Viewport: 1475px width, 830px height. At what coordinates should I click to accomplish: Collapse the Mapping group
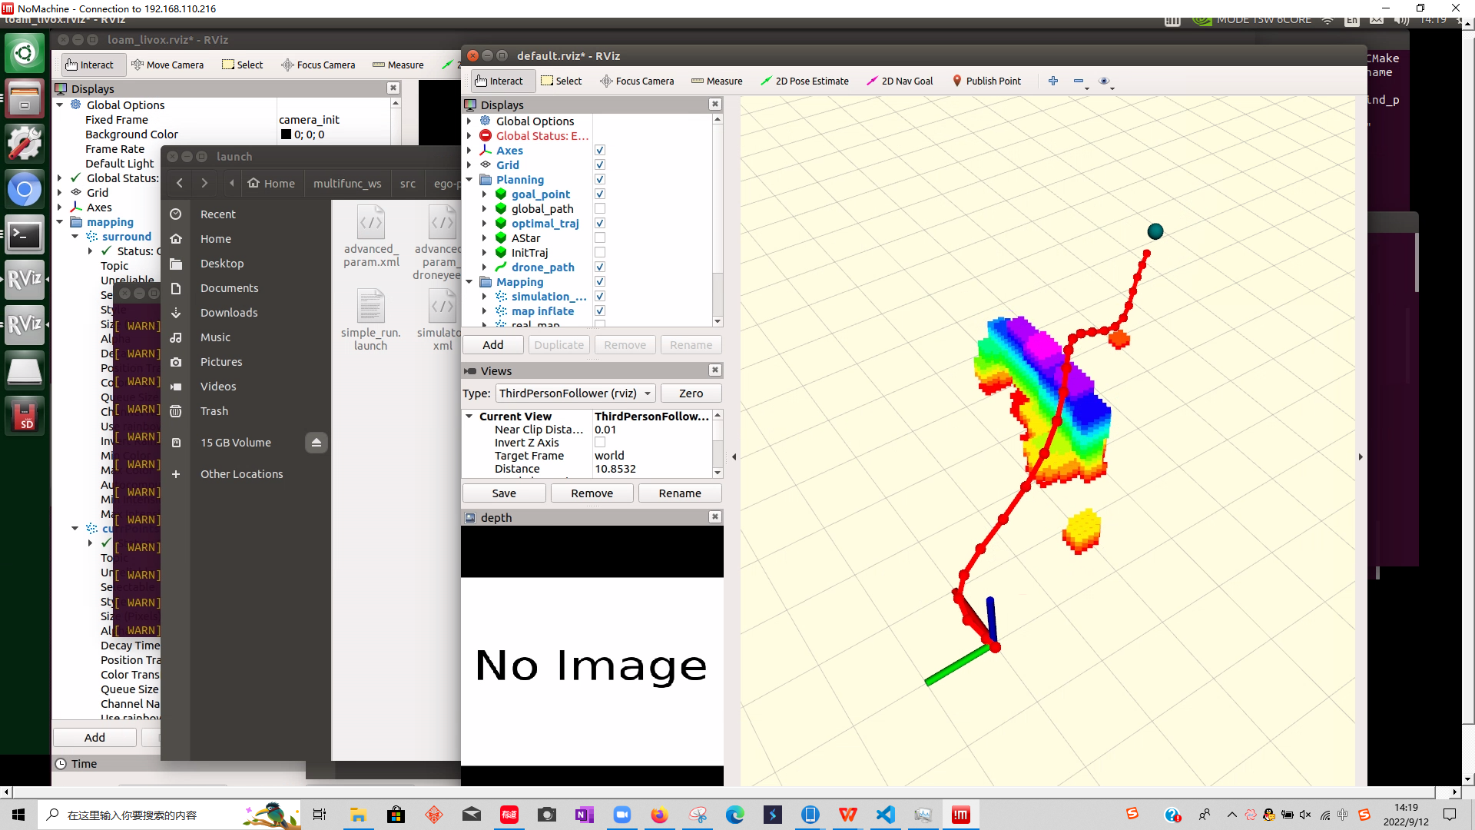[x=469, y=282]
